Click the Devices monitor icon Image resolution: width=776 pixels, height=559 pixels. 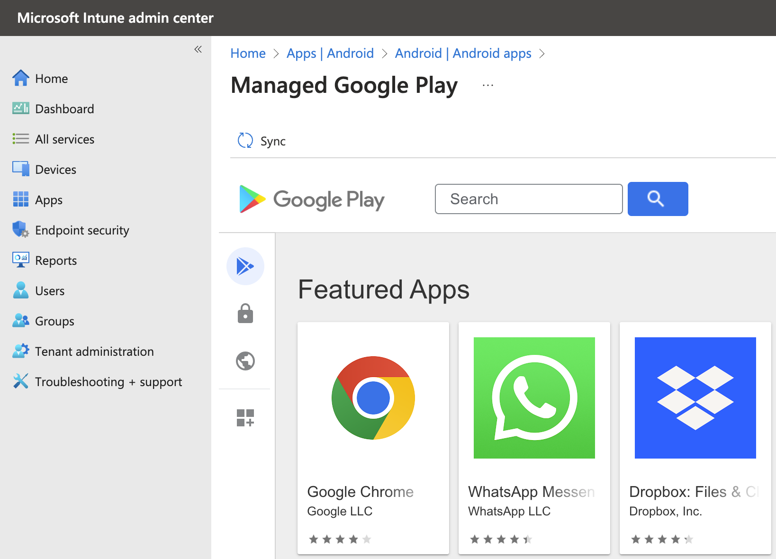pyautogui.click(x=21, y=169)
